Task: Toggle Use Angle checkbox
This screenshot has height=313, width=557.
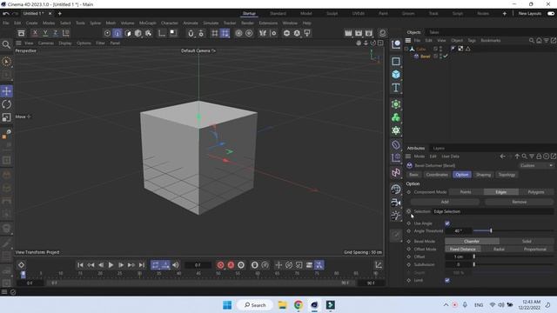Action: point(447,223)
